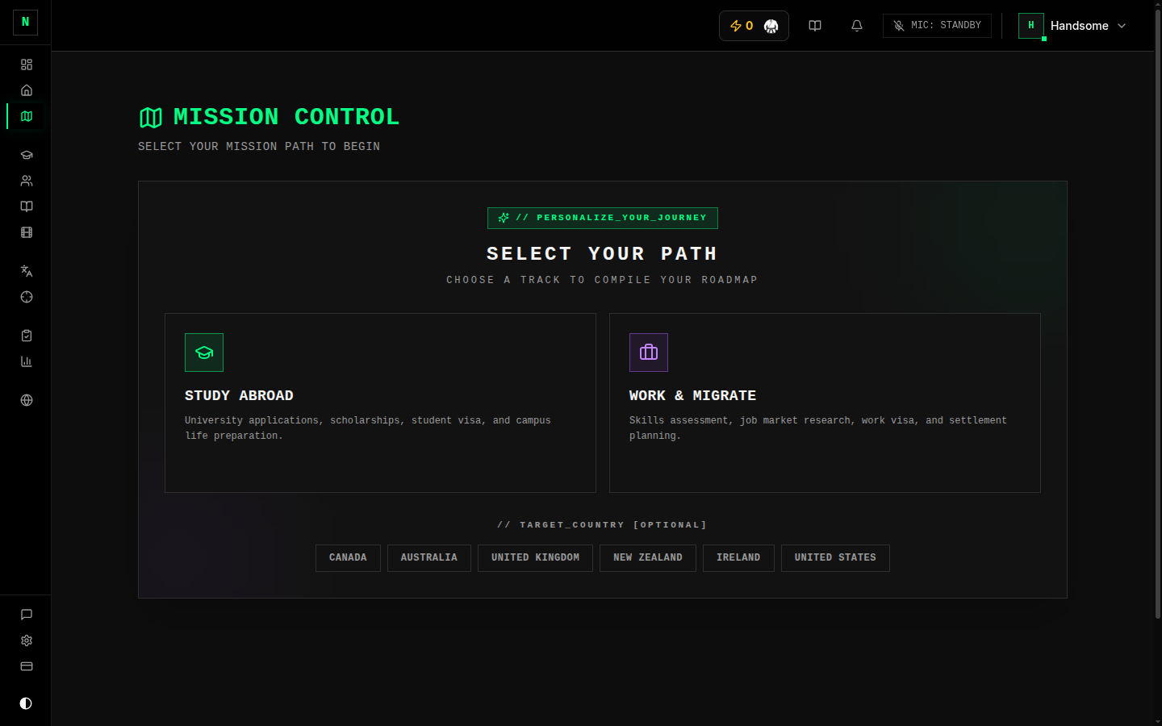Image resolution: width=1162 pixels, height=726 pixels.
Task: Open the users community sidebar icon
Action: point(27,181)
